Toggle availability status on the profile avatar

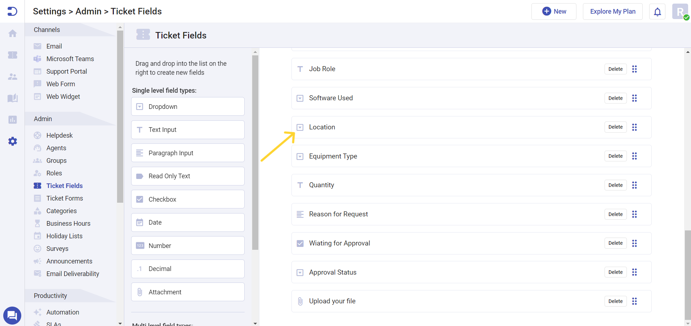click(687, 17)
